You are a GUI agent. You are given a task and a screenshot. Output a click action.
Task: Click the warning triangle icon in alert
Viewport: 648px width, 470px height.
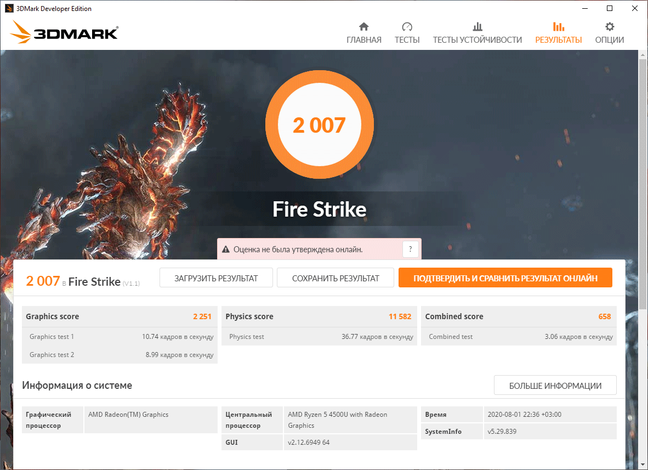coord(226,250)
